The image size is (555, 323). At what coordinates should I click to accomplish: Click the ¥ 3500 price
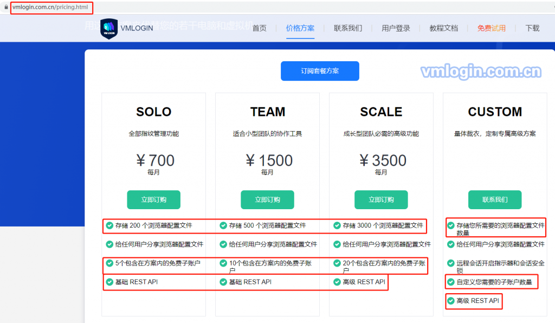pos(383,160)
